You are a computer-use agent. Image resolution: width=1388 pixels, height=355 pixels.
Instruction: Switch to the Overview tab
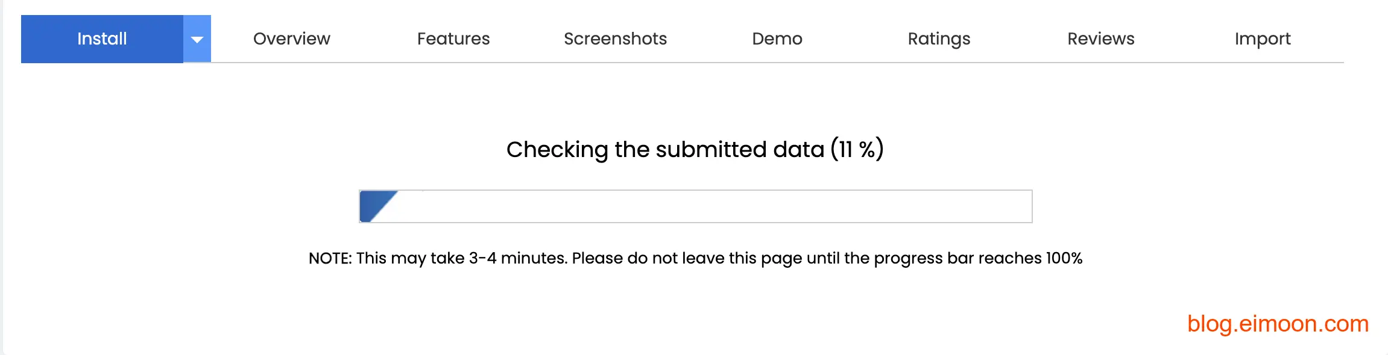(x=292, y=39)
